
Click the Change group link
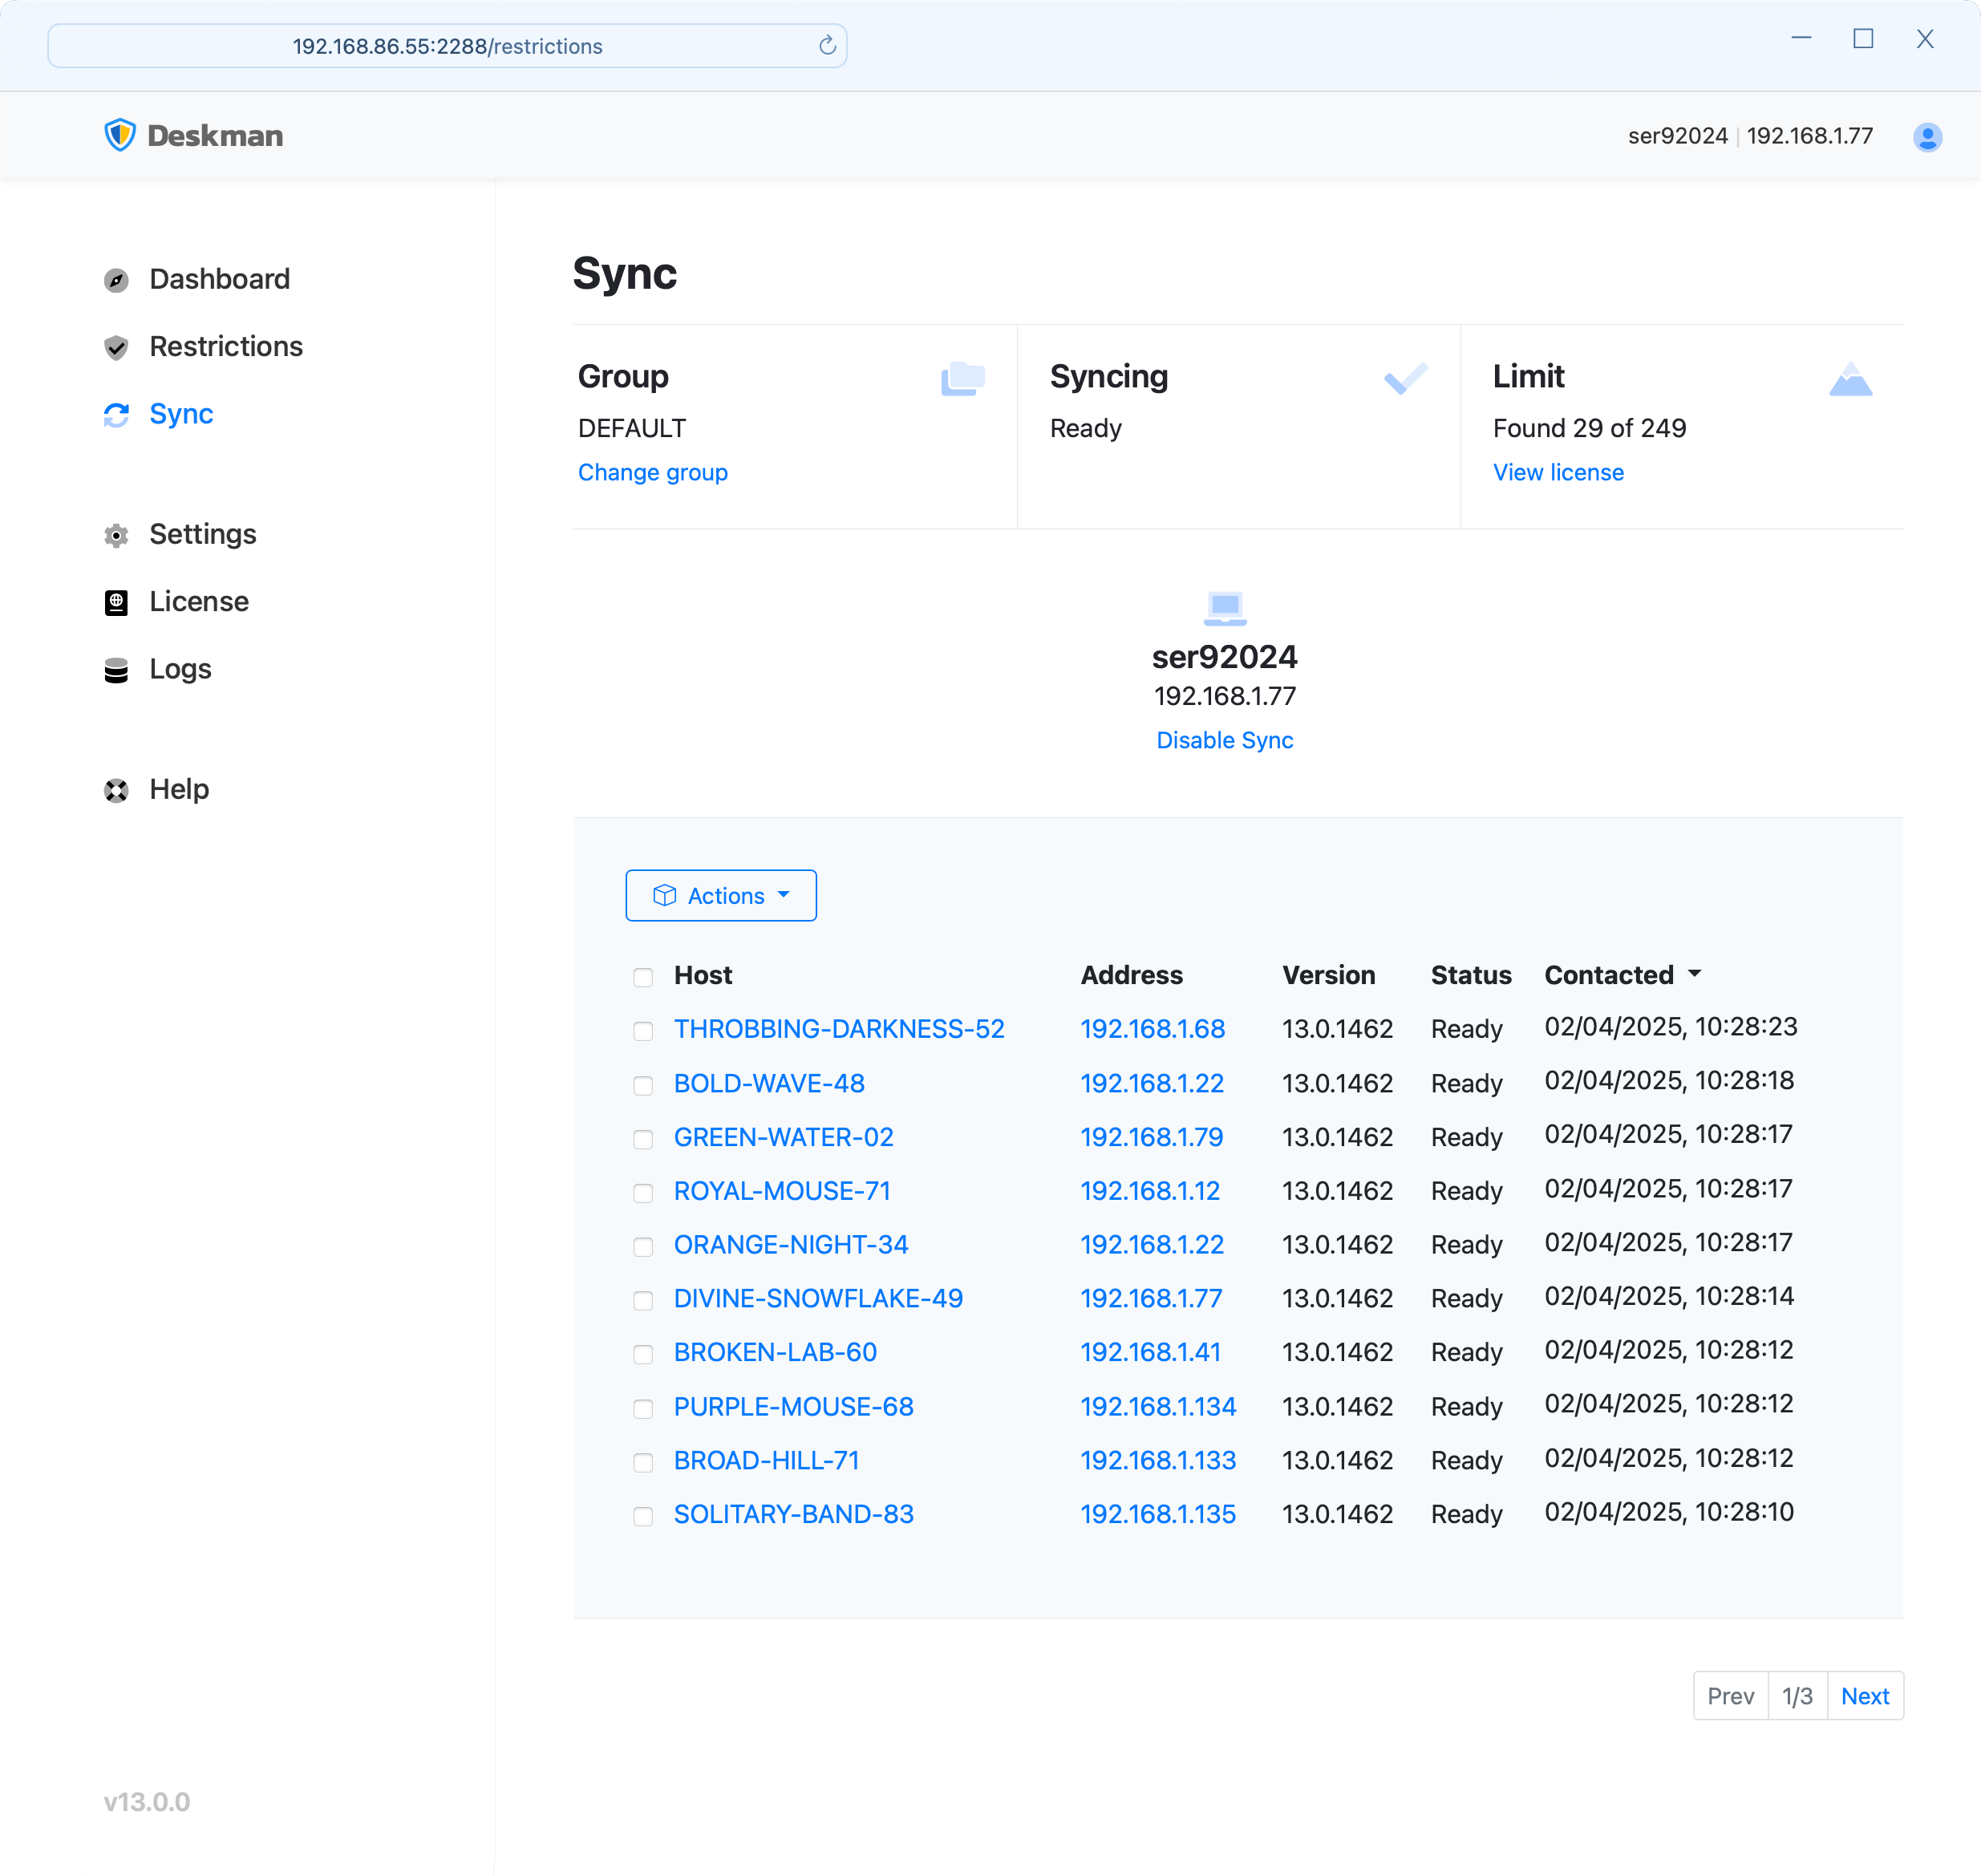click(x=652, y=472)
